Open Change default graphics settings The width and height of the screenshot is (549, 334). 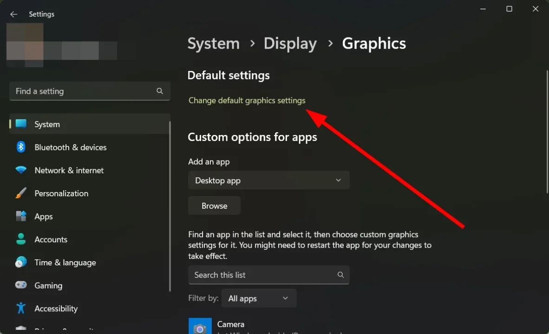(247, 100)
